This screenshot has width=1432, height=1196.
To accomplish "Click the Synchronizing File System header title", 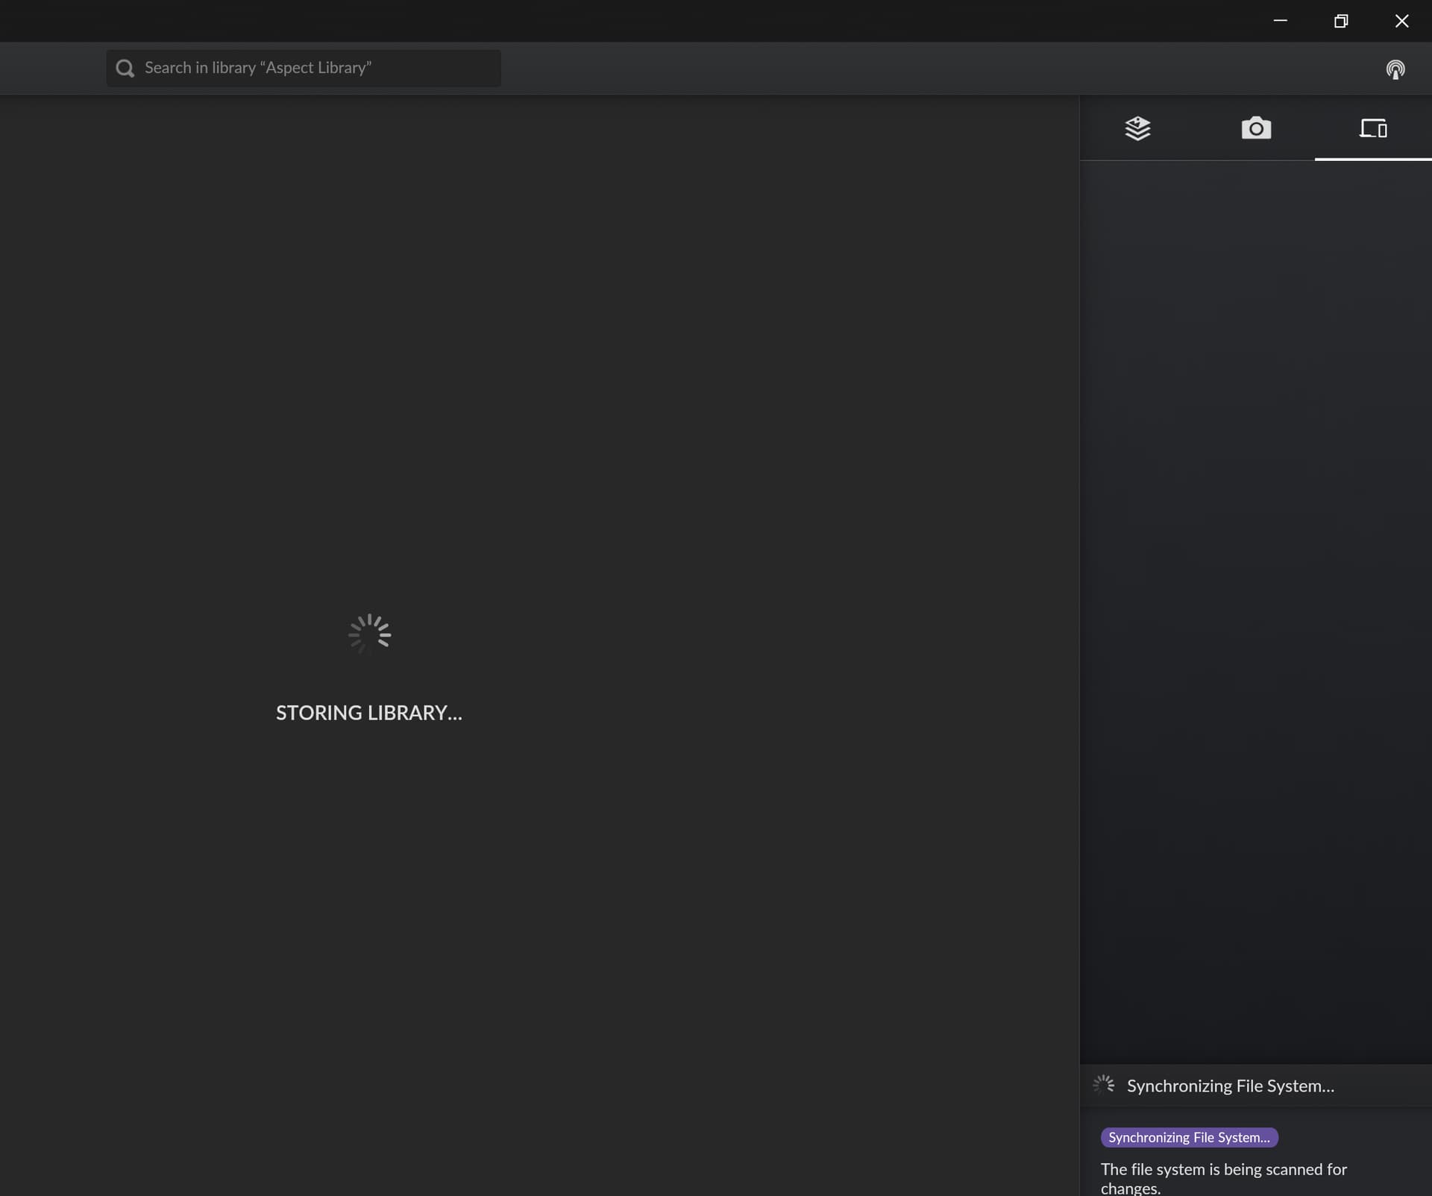I will point(1230,1086).
